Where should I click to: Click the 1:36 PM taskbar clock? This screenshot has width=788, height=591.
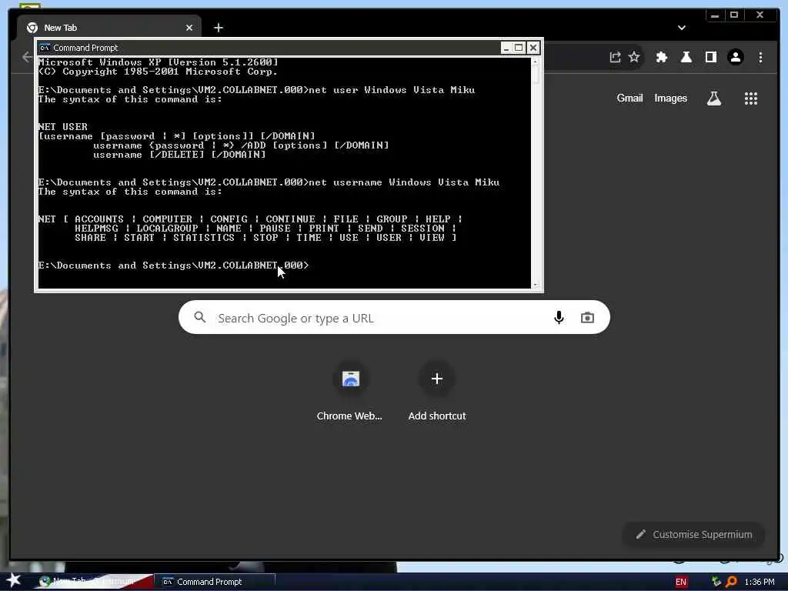click(x=760, y=582)
